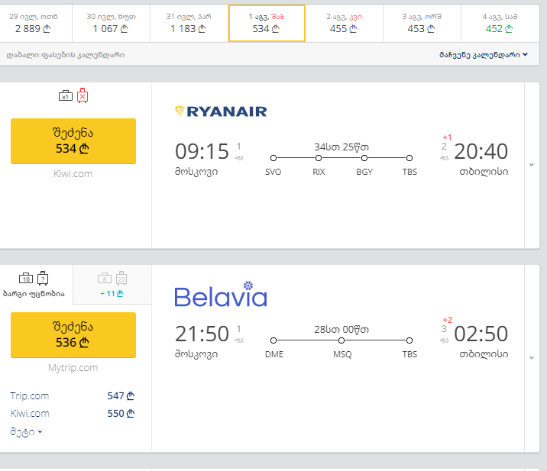Open the Kiwi.com offer for 550
This screenshot has height=471, width=547.
pyautogui.click(x=73, y=414)
